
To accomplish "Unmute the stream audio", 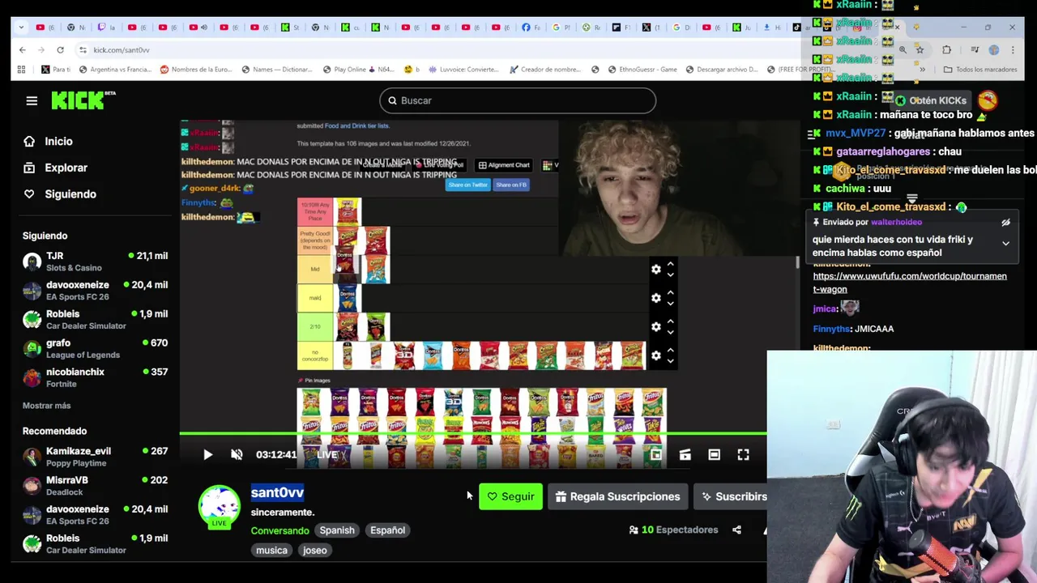I will [237, 455].
